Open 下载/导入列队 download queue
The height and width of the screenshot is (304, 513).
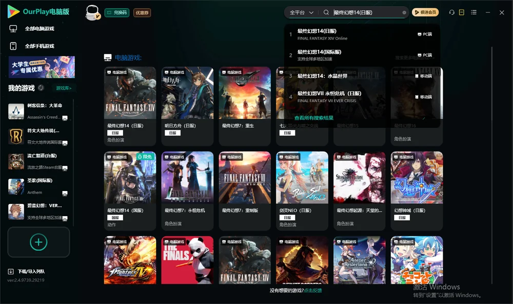(31, 271)
